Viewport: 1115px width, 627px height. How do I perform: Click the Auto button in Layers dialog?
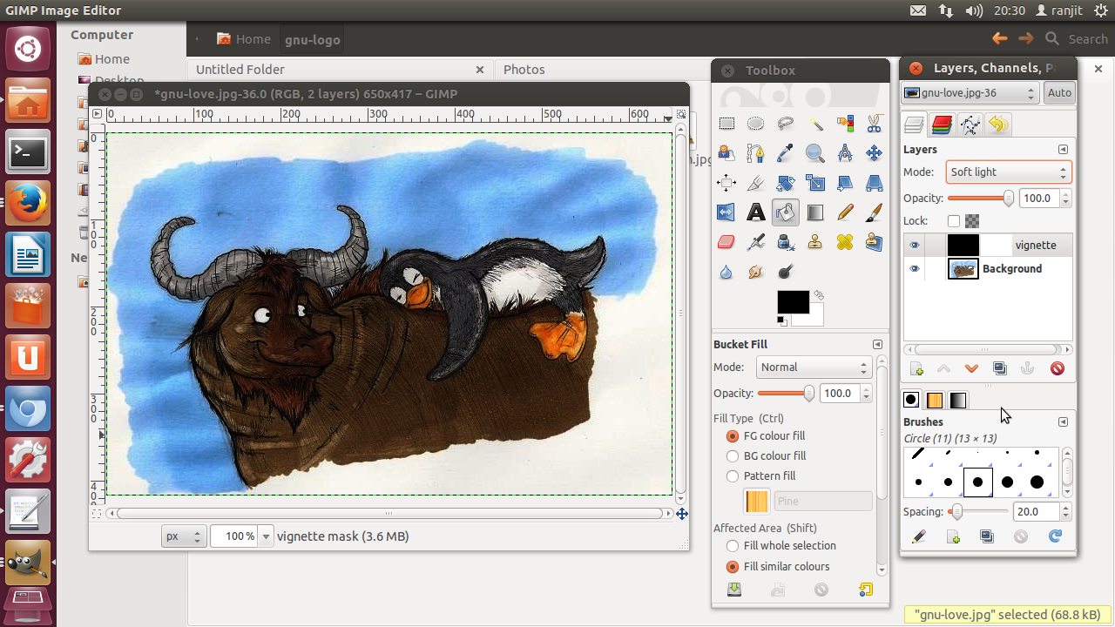(x=1059, y=92)
